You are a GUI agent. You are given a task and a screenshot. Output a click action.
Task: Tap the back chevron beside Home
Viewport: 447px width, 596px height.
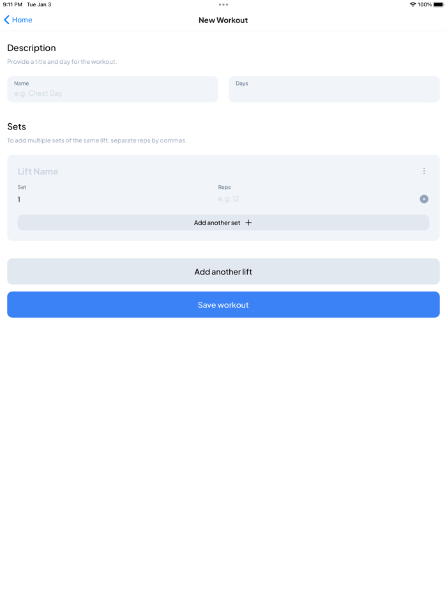[x=6, y=20]
